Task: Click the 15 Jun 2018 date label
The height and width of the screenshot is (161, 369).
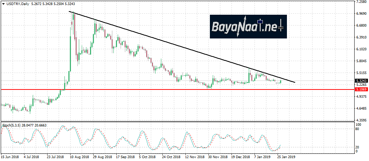Action: [x=11, y=157]
